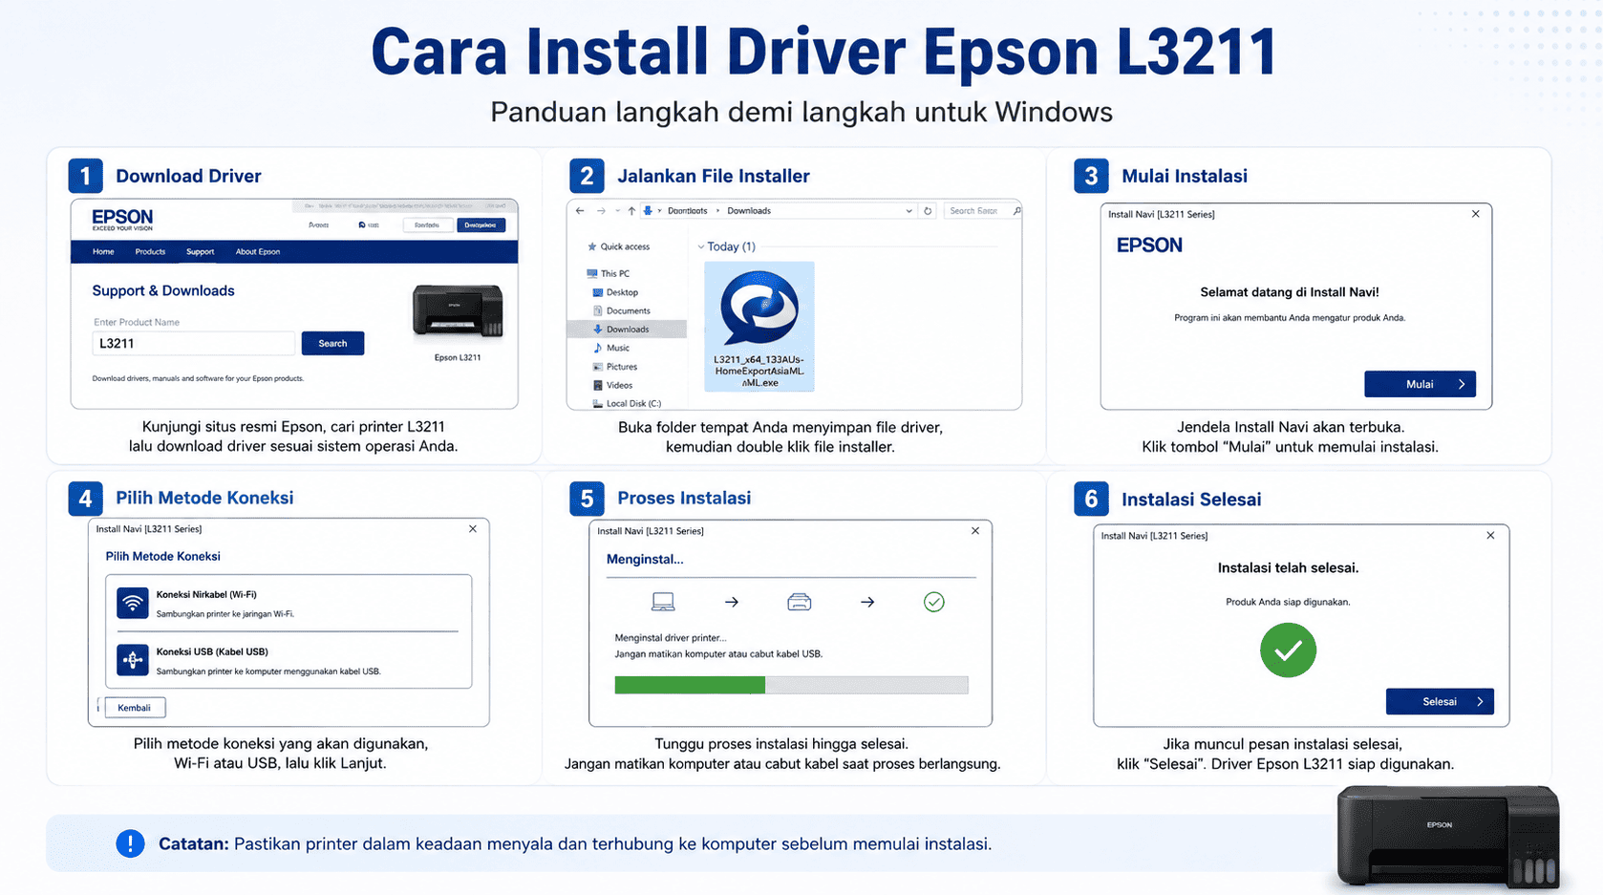
Task: Click the "Instalasi telah selesai." message
Action: [1288, 568]
